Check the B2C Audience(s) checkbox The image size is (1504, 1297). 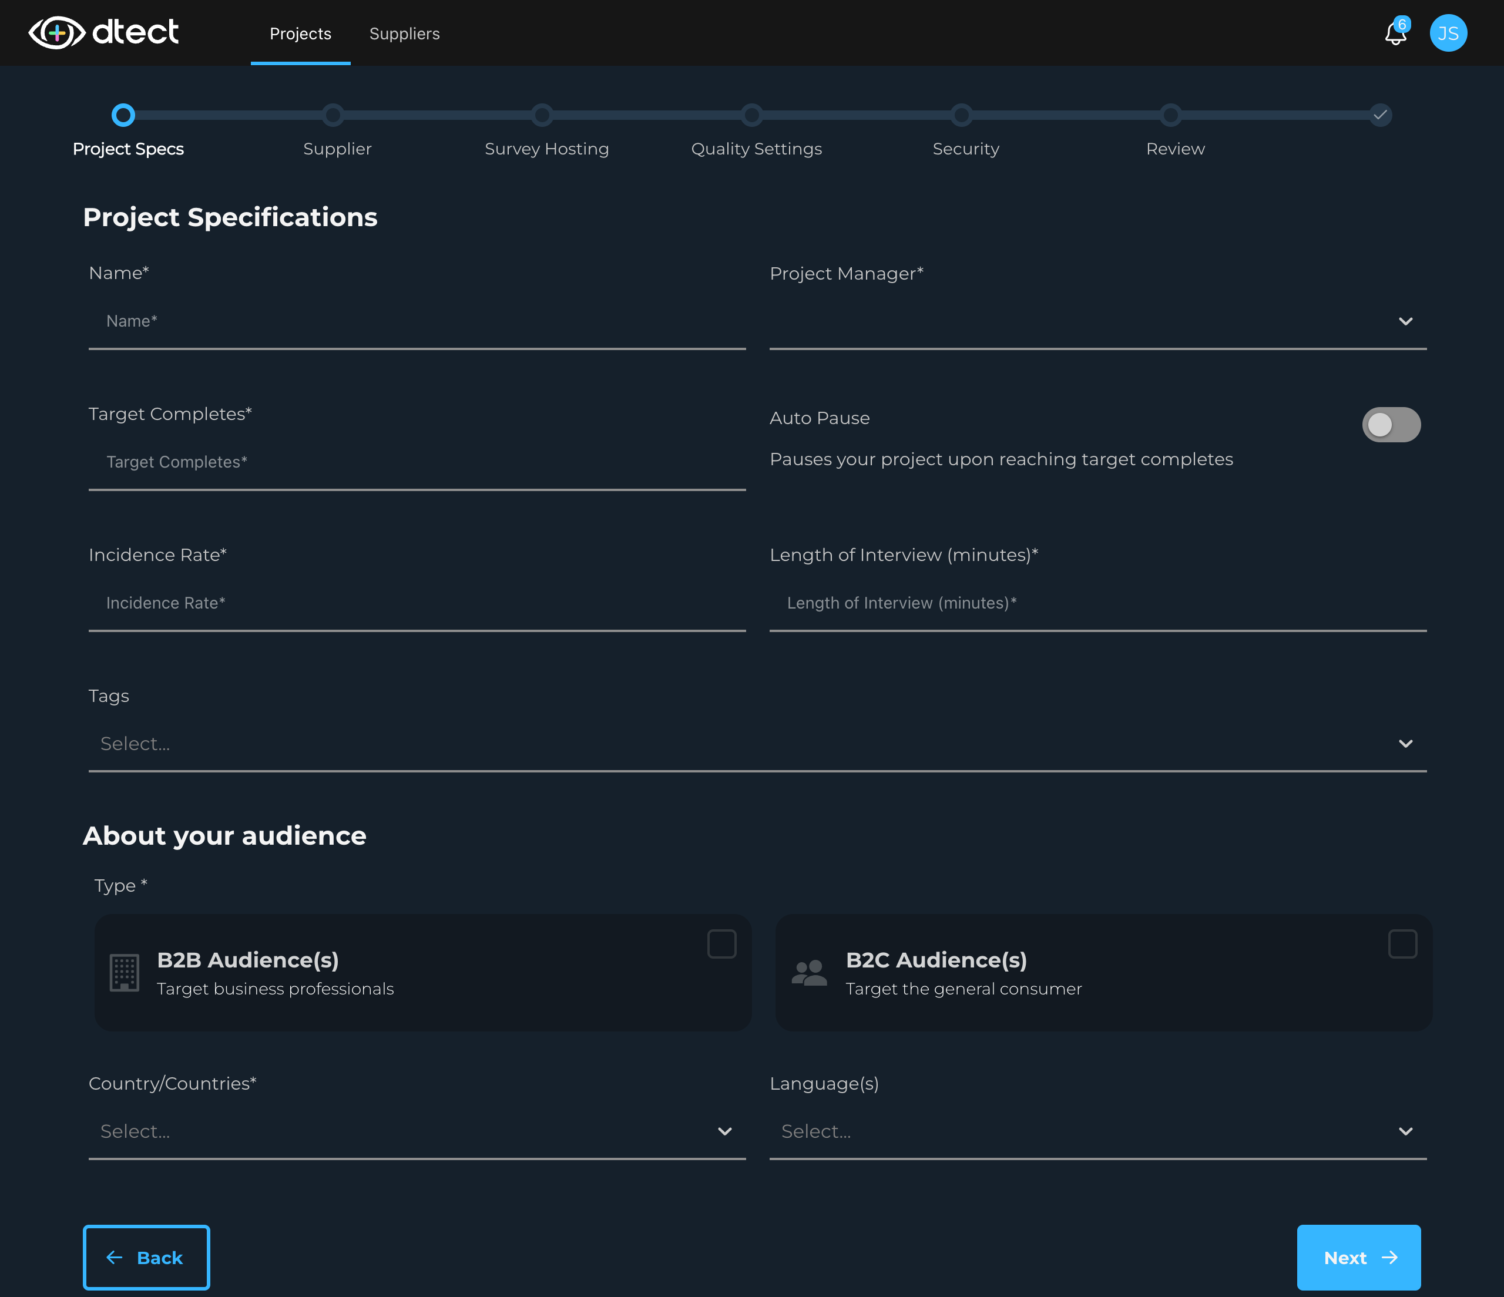tap(1402, 943)
